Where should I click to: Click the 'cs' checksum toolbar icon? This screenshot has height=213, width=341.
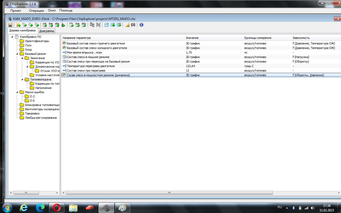coord(71,25)
